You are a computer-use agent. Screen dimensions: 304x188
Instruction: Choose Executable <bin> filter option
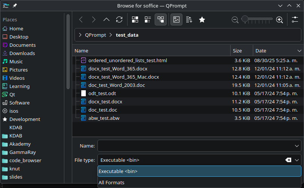tap(118, 171)
